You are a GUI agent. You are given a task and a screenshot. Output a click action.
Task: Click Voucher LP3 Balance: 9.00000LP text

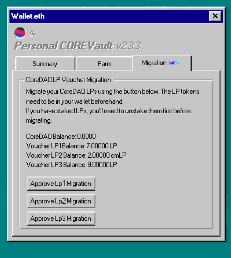[x=72, y=165]
